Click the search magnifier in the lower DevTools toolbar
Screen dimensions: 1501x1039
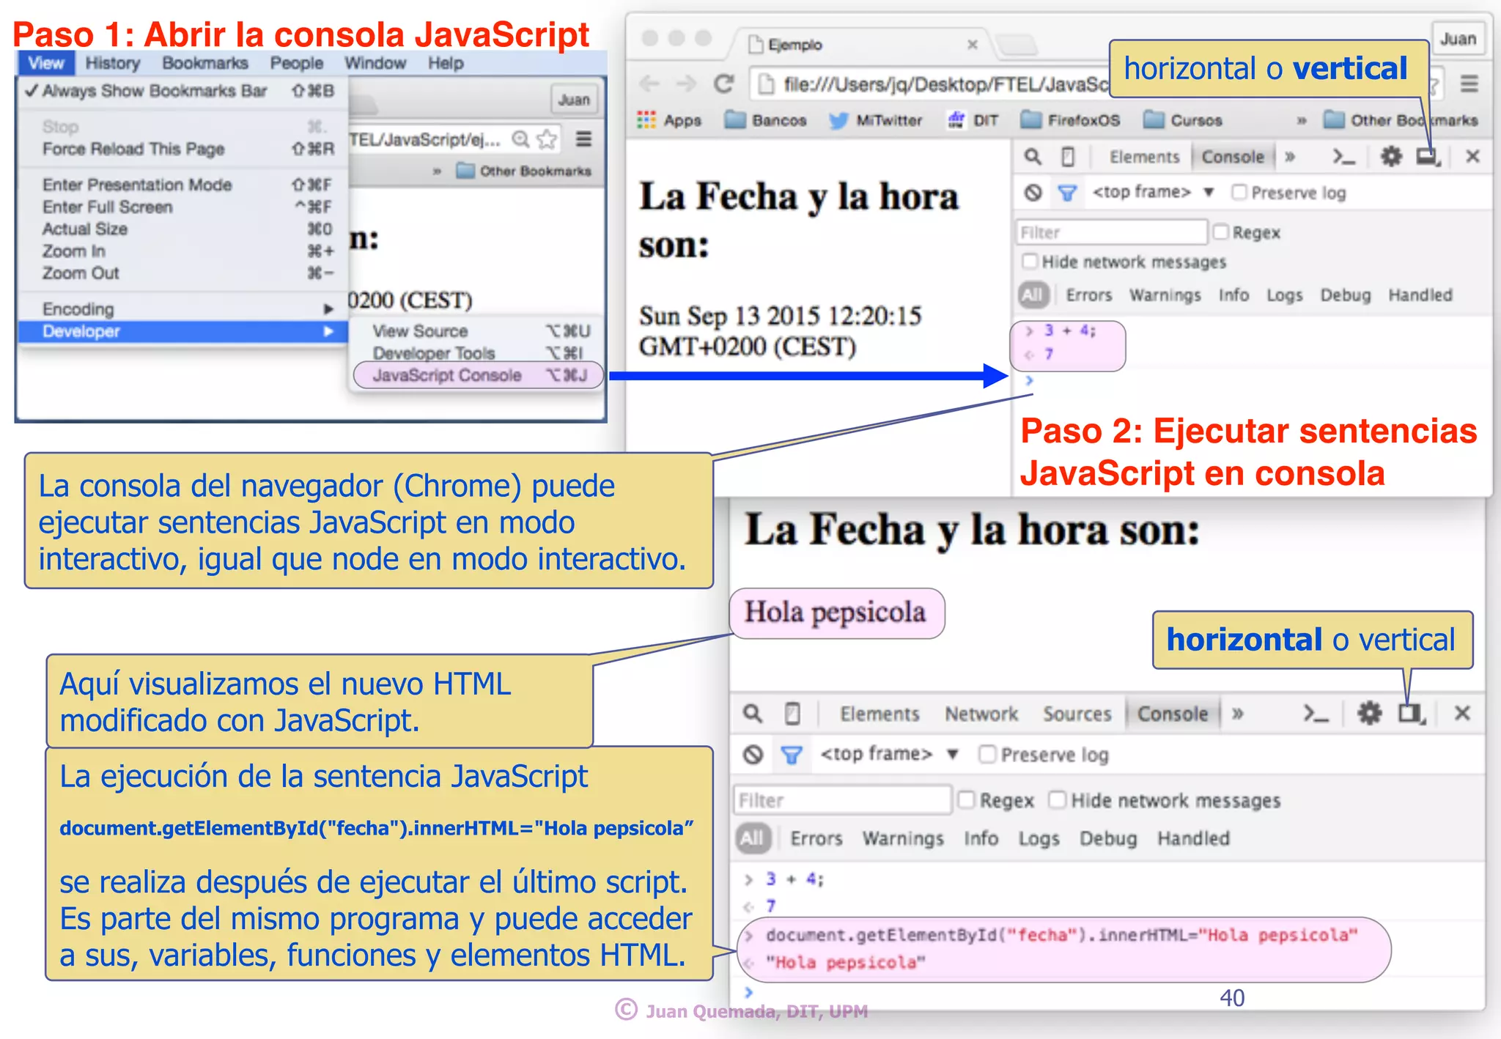click(x=753, y=713)
